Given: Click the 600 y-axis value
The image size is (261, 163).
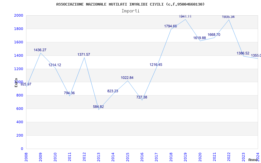Looking at the screenshot, I should pos(20,109).
